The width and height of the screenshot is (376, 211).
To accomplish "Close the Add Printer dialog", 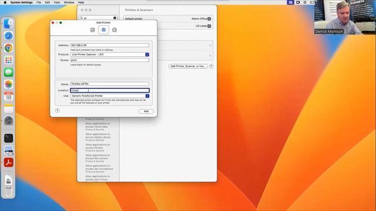I will pyautogui.click(x=53, y=23).
